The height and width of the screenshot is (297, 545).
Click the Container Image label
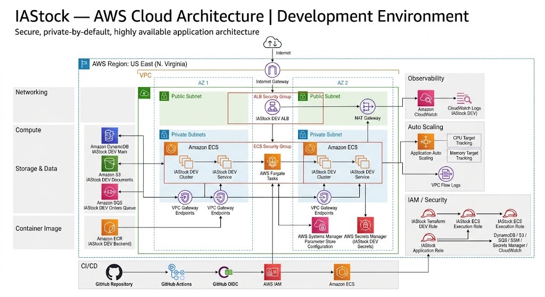click(38, 228)
